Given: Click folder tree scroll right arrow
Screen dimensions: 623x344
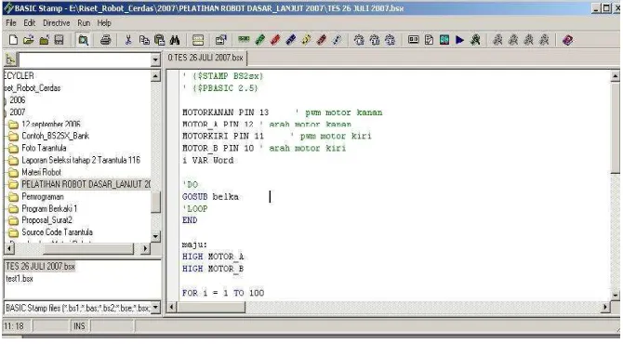Looking at the screenshot, I should [145, 248].
